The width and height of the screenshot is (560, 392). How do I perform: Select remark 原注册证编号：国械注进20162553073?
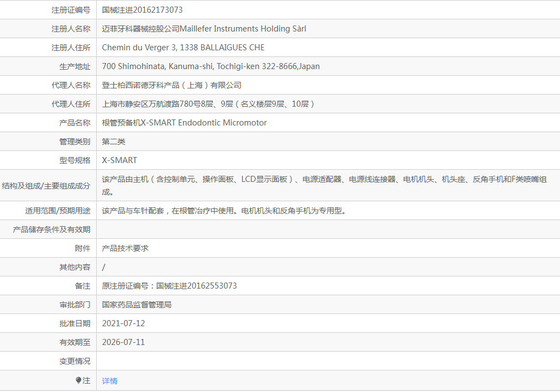[x=169, y=286]
